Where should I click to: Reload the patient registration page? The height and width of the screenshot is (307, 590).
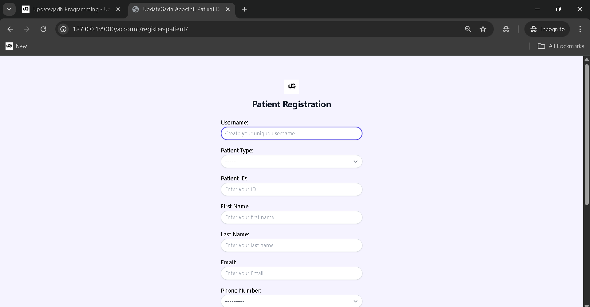(x=43, y=29)
